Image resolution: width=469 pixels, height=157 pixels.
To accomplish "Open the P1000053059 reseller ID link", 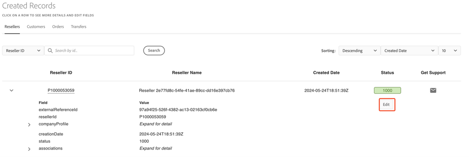I will pos(61,90).
